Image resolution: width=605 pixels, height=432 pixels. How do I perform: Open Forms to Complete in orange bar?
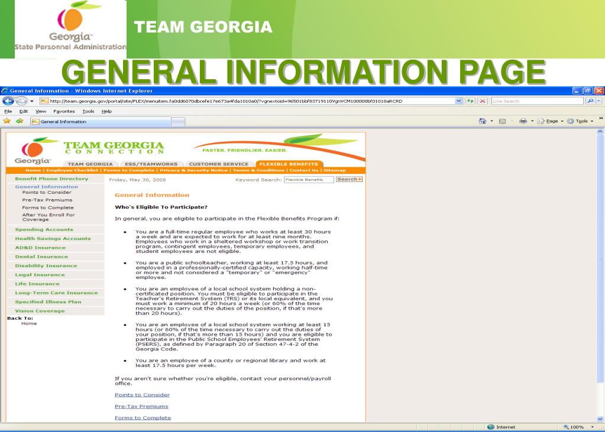[x=129, y=170]
